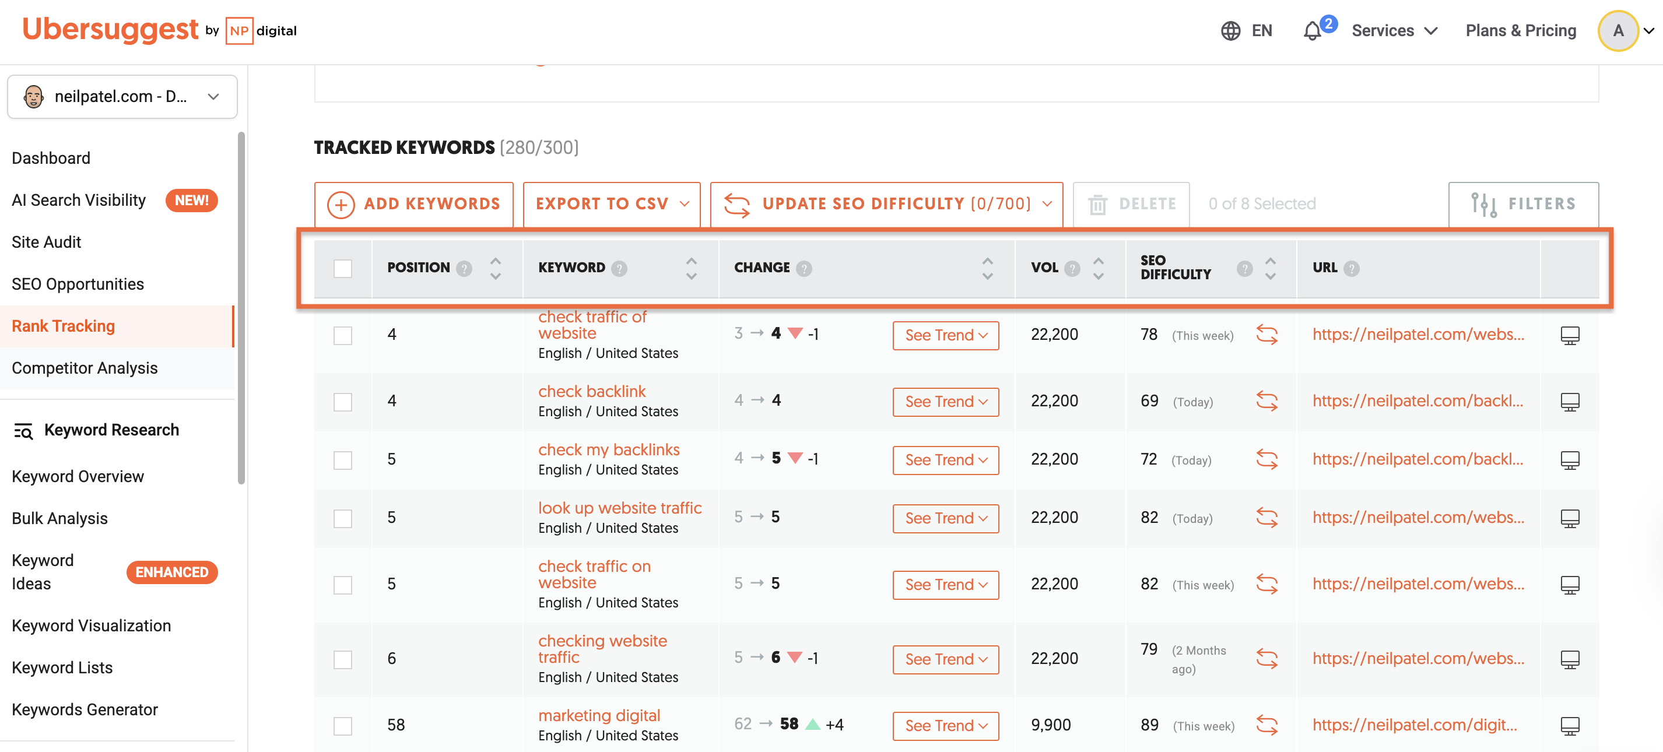The image size is (1663, 752).
Task: Open Dashboard in sidebar
Action: pos(51,157)
